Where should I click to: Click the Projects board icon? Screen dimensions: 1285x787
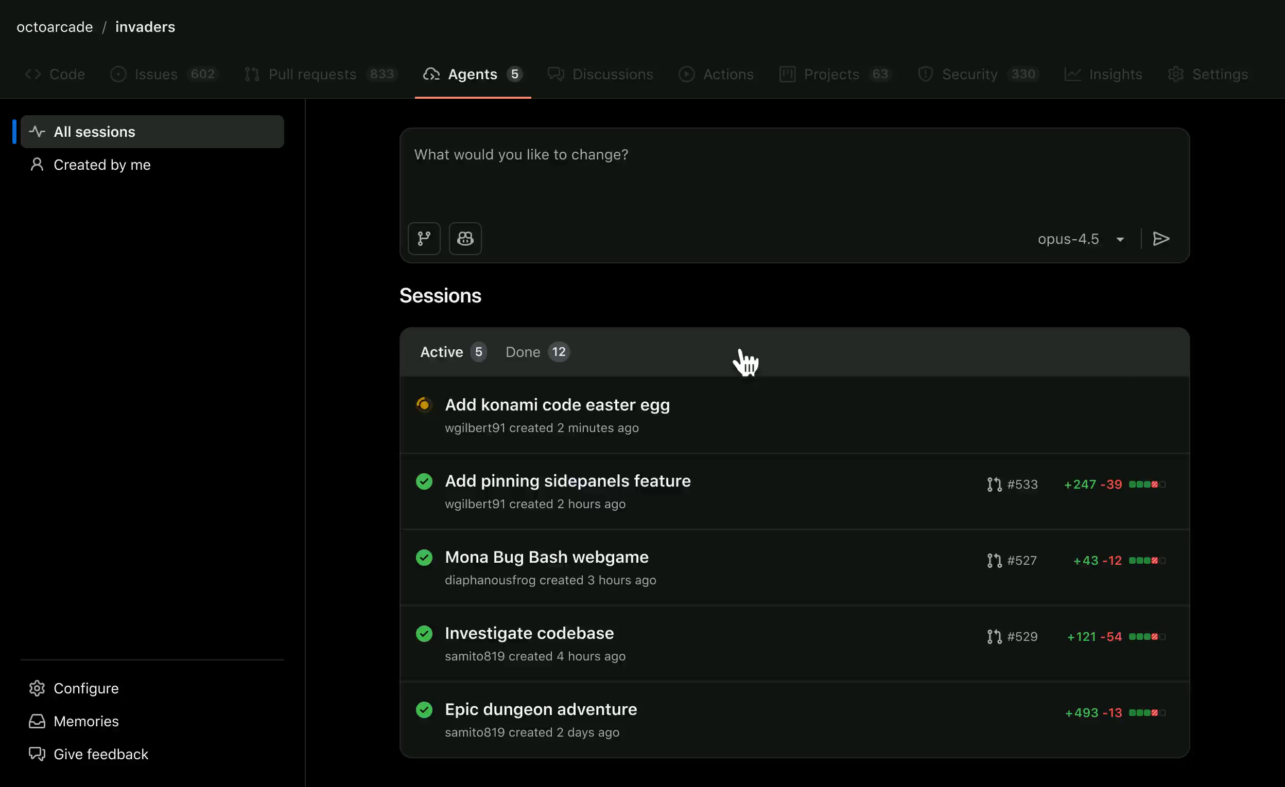(787, 74)
